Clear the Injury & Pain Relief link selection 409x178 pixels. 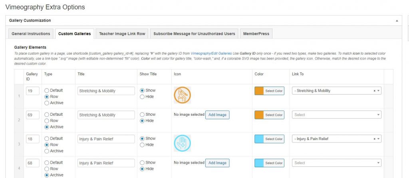(x=374, y=139)
